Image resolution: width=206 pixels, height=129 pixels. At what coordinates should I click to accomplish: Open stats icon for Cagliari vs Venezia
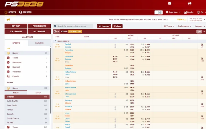tap(202, 45)
